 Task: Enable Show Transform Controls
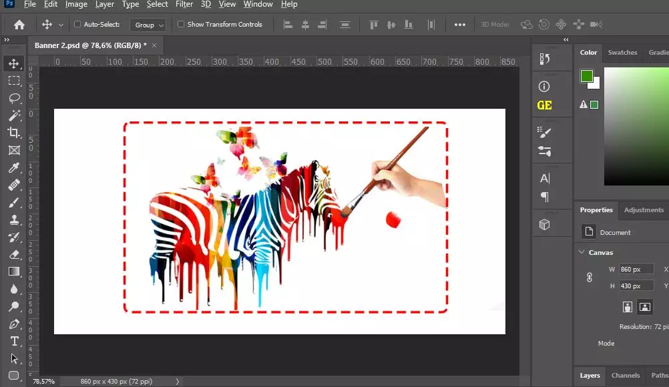(180, 24)
